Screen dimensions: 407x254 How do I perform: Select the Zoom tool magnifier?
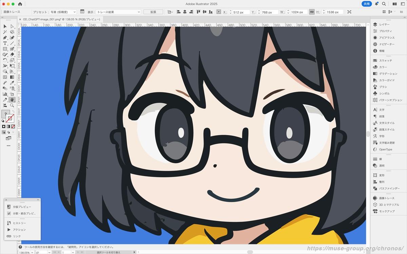click(x=12, y=105)
